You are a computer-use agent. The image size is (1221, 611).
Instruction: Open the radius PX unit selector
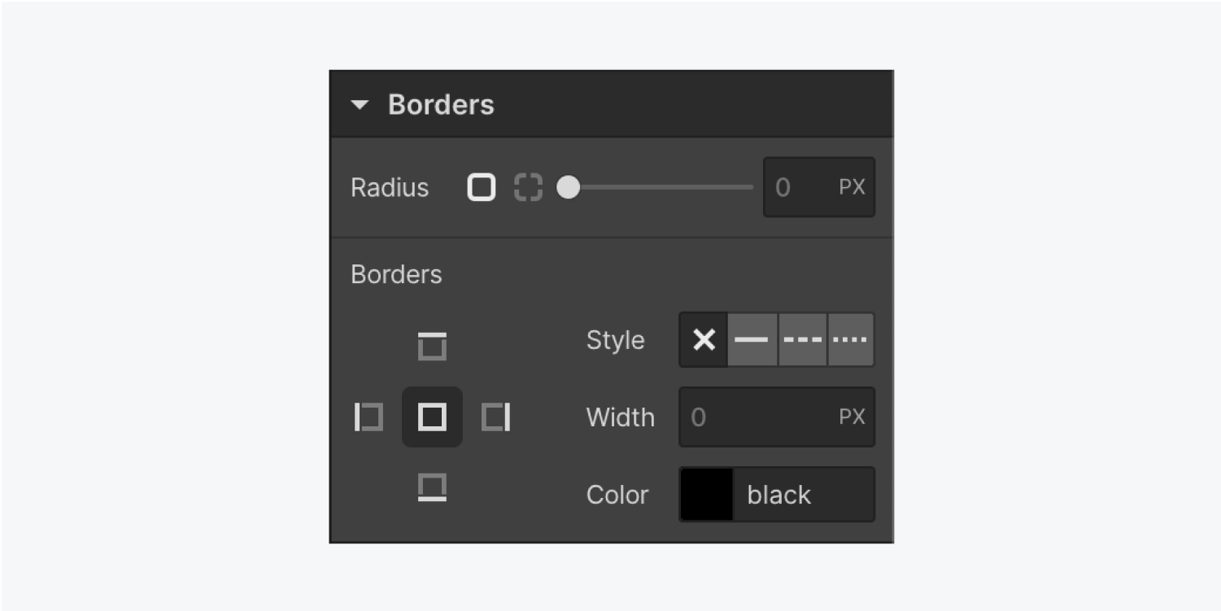click(852, 187)
